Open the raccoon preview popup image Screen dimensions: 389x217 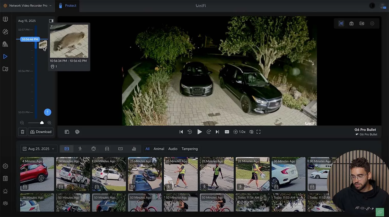pyautogui.click(x=69, y=41)
